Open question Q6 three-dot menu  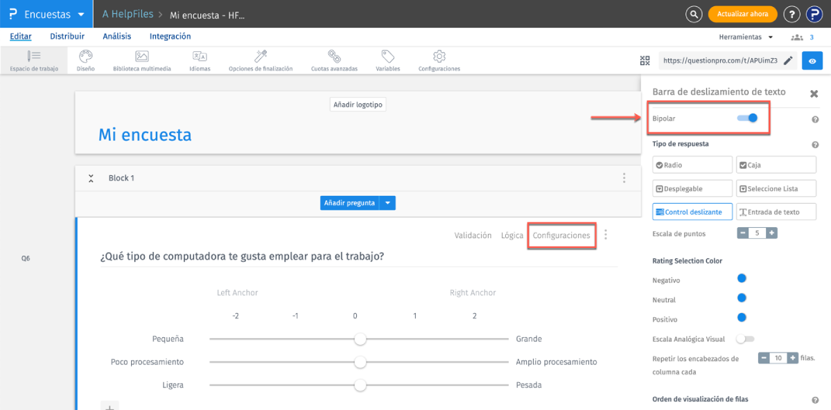pos(606,234)
